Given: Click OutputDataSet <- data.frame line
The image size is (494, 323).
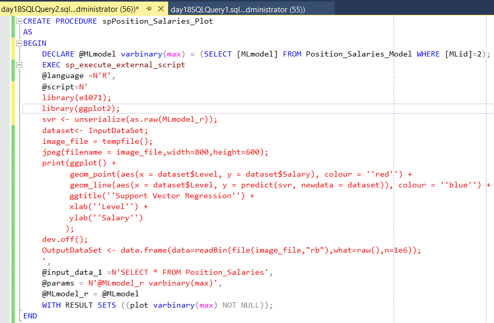Looking at the screenshot, I should pyautogui.click(x=231, y=250).
